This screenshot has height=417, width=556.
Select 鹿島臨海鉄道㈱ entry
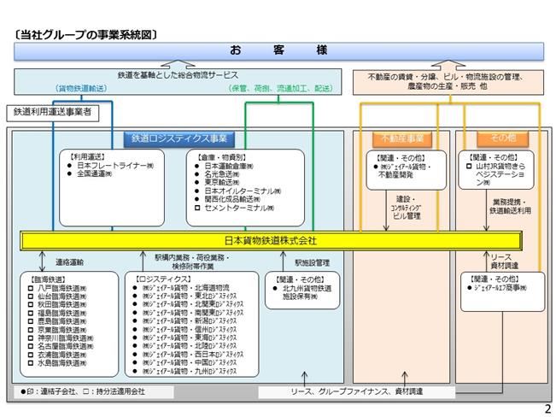(57, 321)
